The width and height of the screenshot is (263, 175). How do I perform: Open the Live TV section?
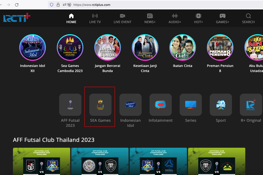click(95, 18)
